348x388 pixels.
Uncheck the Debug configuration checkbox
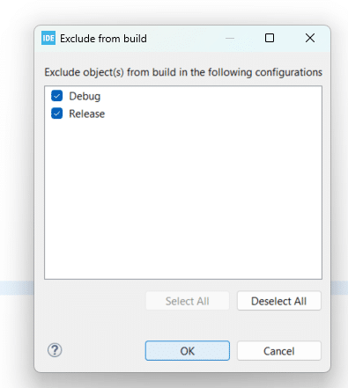(56, 96)
